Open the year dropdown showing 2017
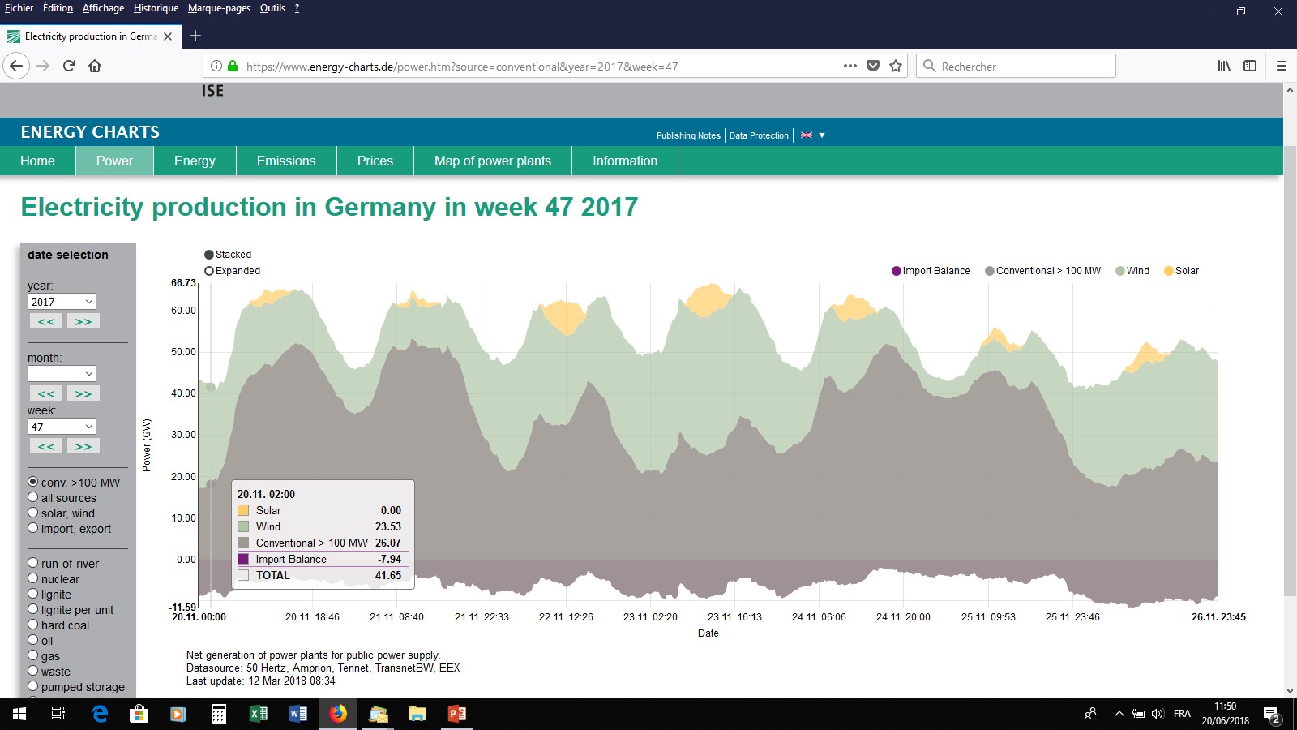This screenshot has height=730, width=1297. 62,302
